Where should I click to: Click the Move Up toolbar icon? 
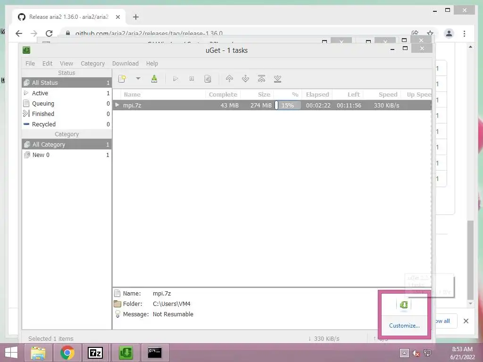click(x=229, y=79)
